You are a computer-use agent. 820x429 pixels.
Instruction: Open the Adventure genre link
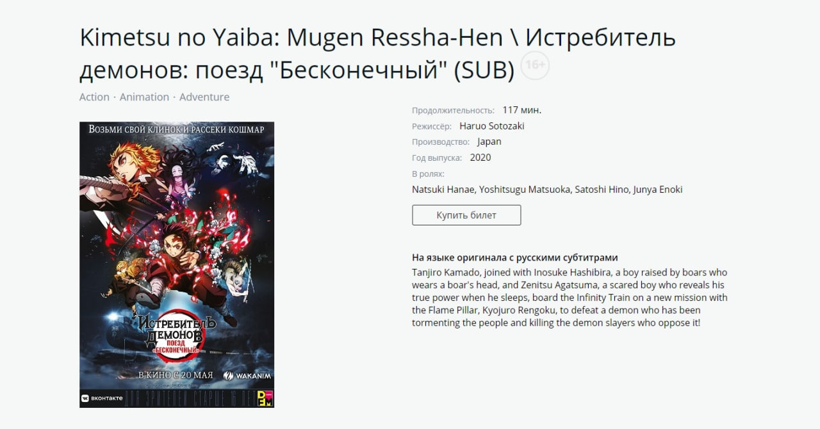tap(204, 97)
